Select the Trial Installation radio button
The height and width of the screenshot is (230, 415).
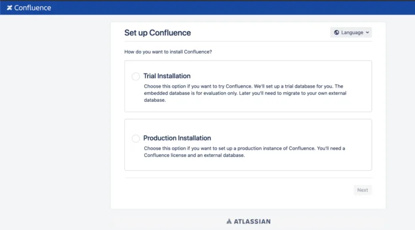pos(136,76)
